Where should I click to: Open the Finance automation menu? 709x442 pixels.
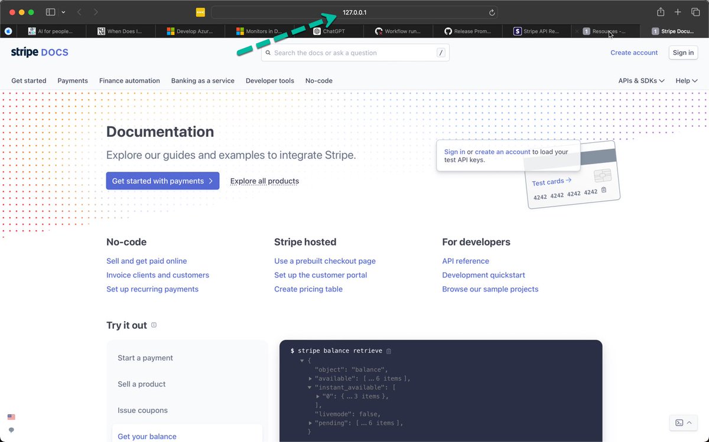click(129, 81)
